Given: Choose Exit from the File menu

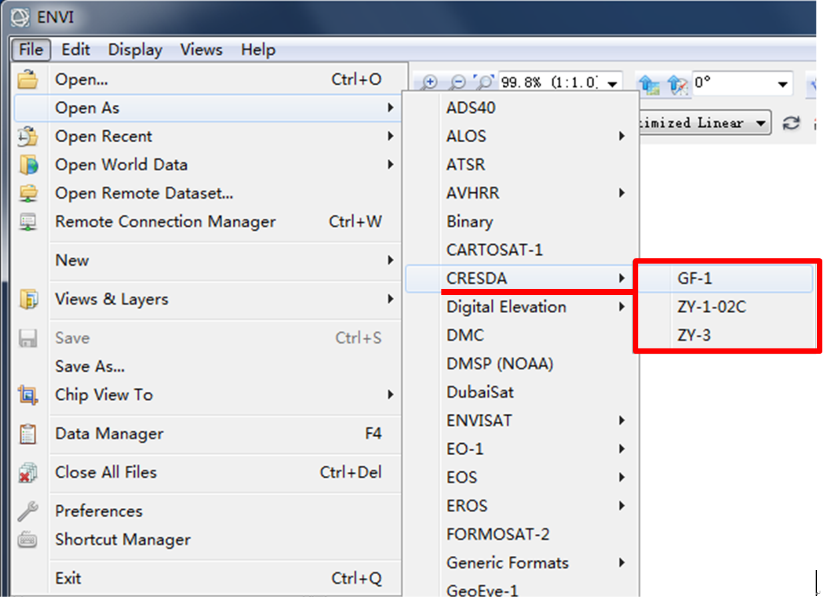Looking at the screenshot, I should [x=207, y=578].
